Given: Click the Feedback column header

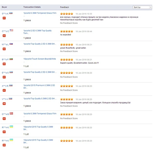Looking at the screenshot, I should [65, 7].
